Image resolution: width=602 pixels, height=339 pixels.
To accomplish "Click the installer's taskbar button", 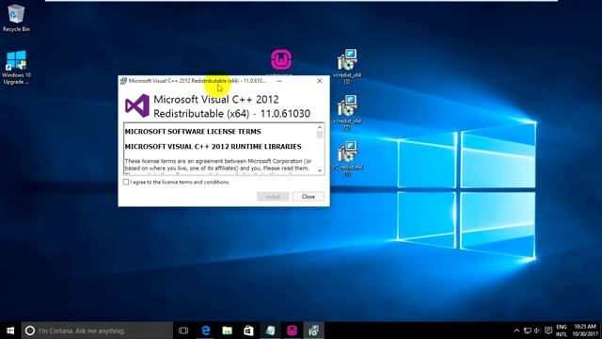I will coord(313,331).
